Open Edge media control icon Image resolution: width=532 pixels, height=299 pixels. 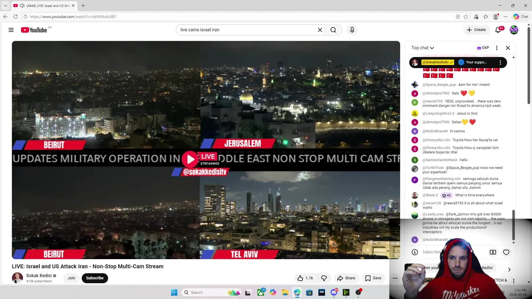coord(476,17)
